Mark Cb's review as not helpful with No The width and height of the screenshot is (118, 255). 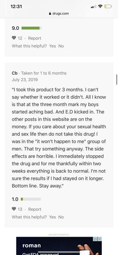pos(61,217)
